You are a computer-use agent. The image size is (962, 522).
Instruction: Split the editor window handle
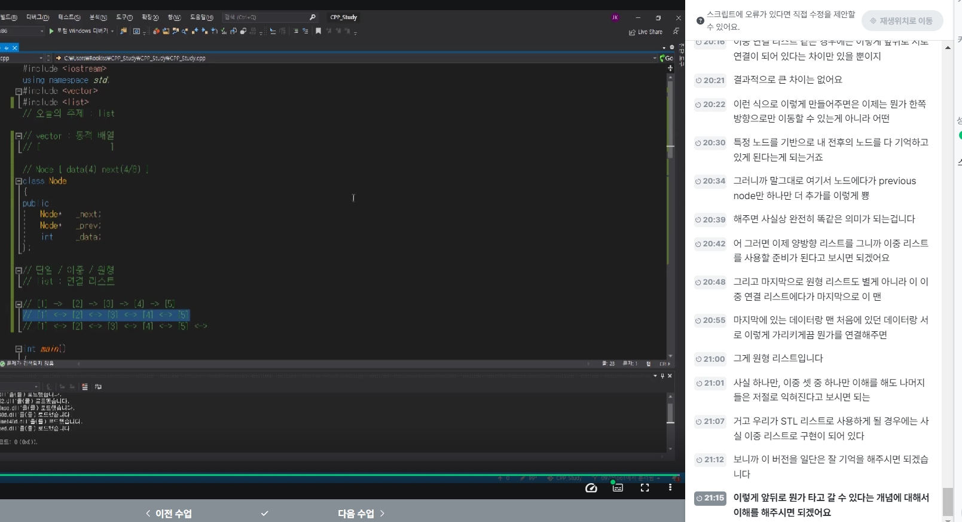pos(670,68)
